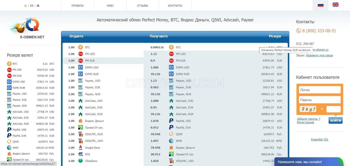Viewport: 350px width, 166px height.
Task: Switch to English via UK flag
Action: point(335,4)
